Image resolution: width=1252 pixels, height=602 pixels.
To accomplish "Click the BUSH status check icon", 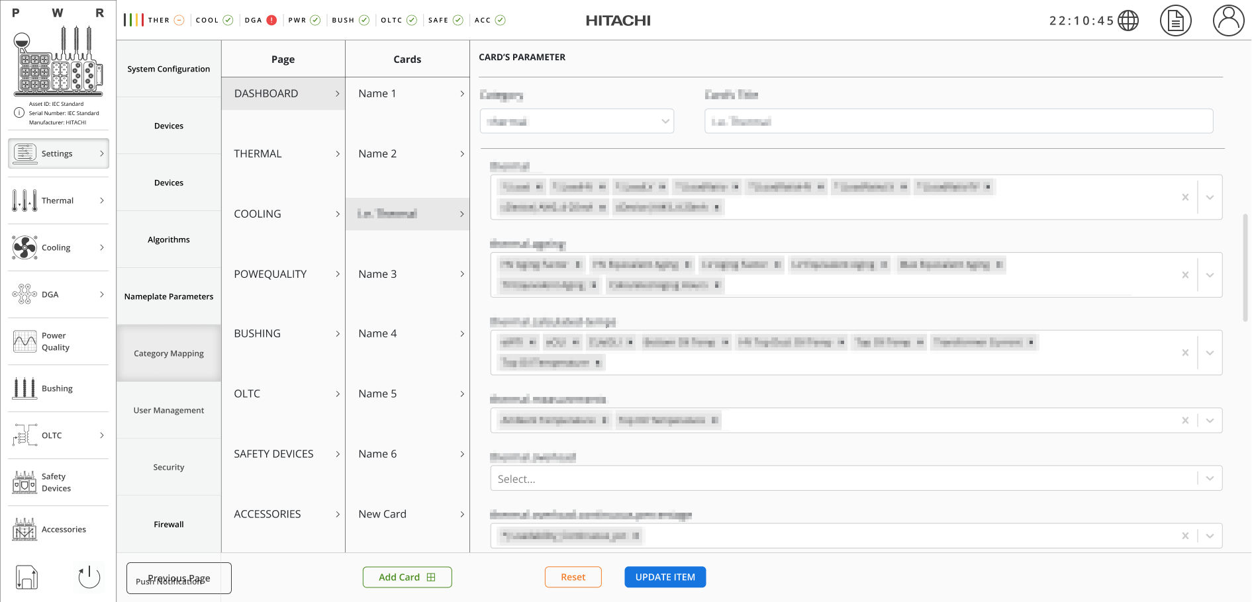I will click(364, 20).
